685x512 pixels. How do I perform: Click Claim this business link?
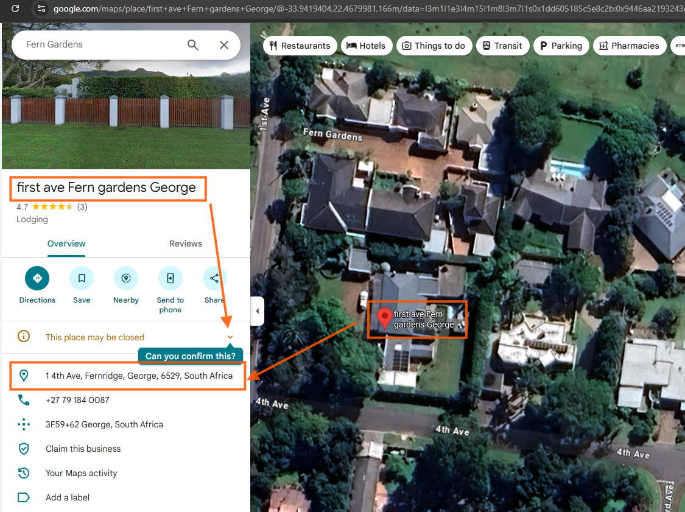(83, 449)
